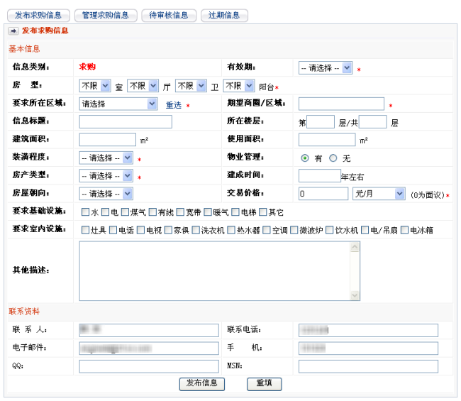Switch to the 待审核信息 tab

click(169, 15)
